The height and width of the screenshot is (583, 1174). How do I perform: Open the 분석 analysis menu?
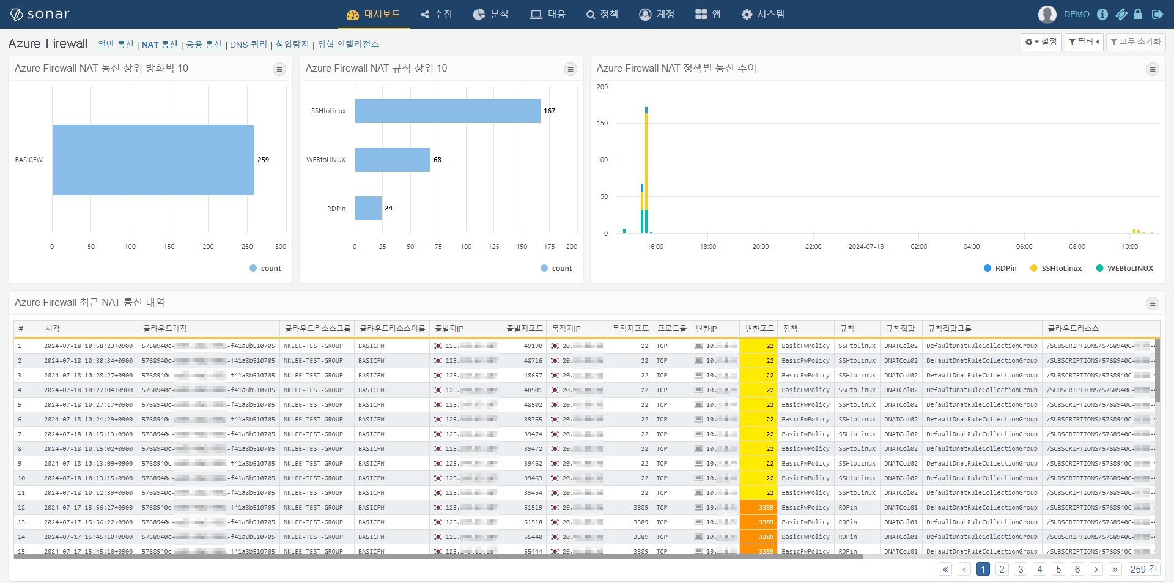pos(490,14)
